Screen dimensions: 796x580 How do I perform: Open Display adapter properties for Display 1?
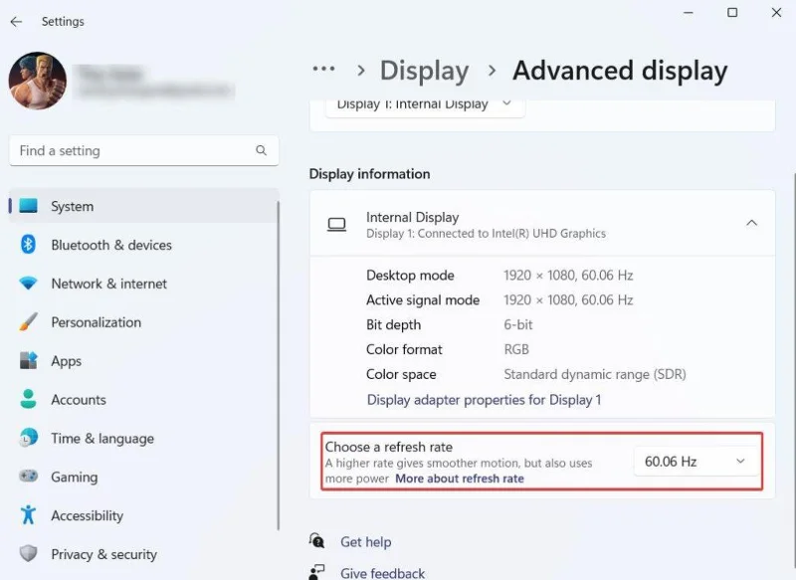(485, 399)
